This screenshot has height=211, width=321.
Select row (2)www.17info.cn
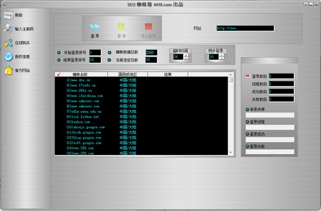[141, 85]
